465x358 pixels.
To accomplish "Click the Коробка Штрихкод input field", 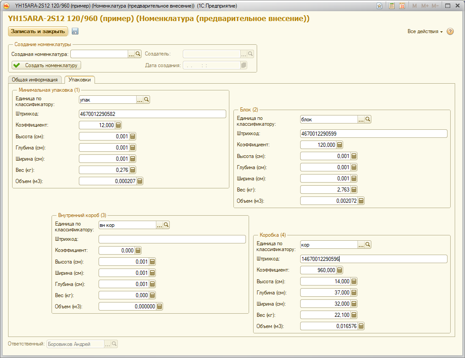I will 374,259.
